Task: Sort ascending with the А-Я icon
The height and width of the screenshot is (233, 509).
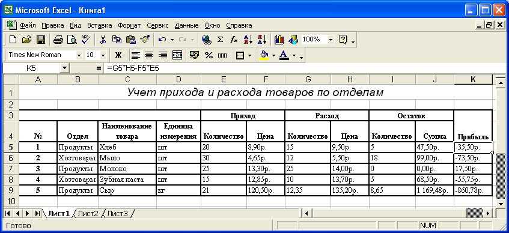Action: coord(248,40)
